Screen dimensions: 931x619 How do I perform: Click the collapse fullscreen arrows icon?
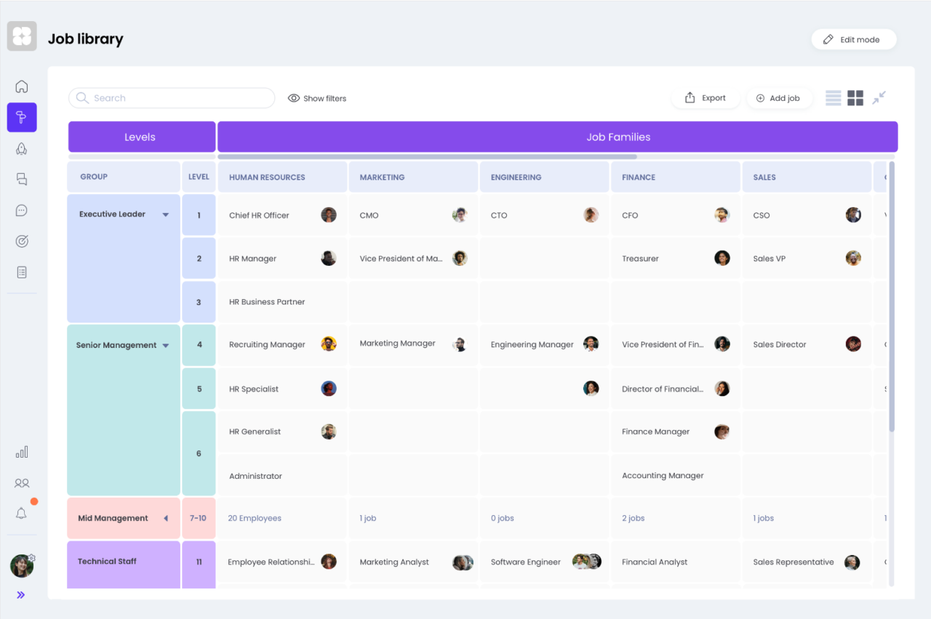(x=879, y=97)
